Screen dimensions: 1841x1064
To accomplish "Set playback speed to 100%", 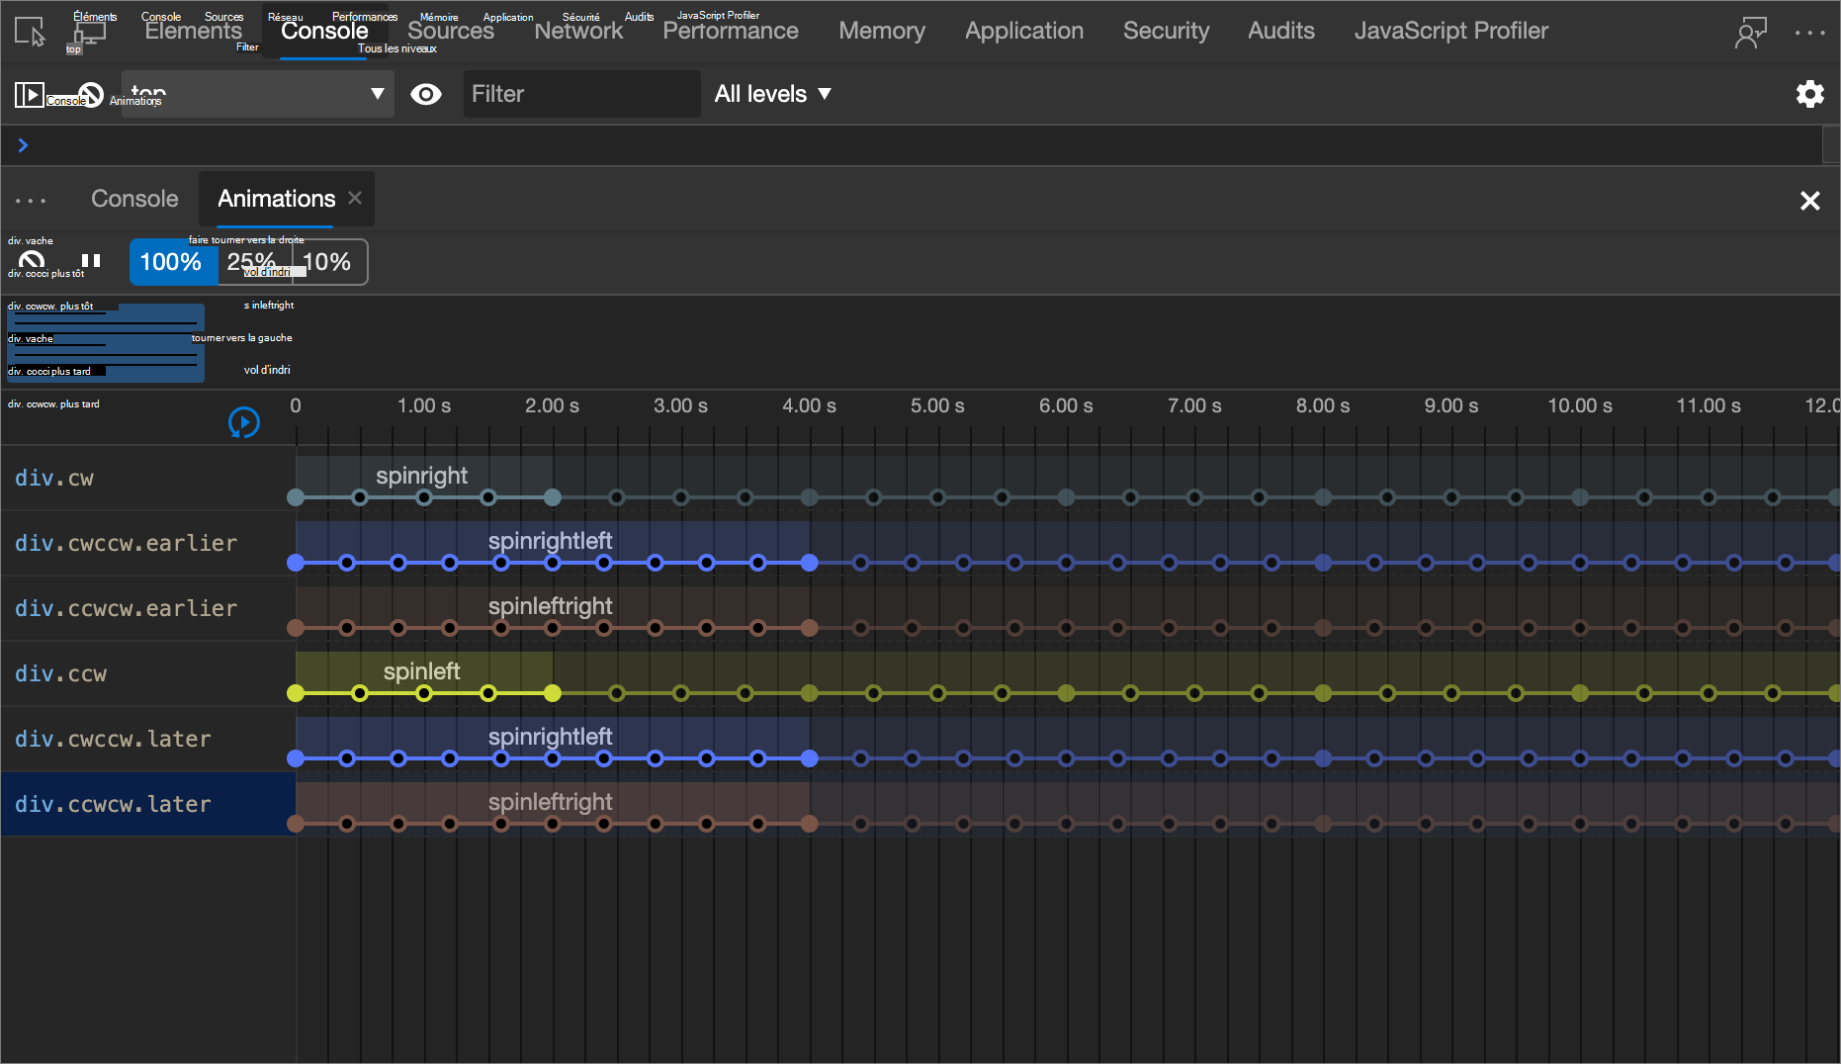I will pyautogui.click(x=171, y=262).
